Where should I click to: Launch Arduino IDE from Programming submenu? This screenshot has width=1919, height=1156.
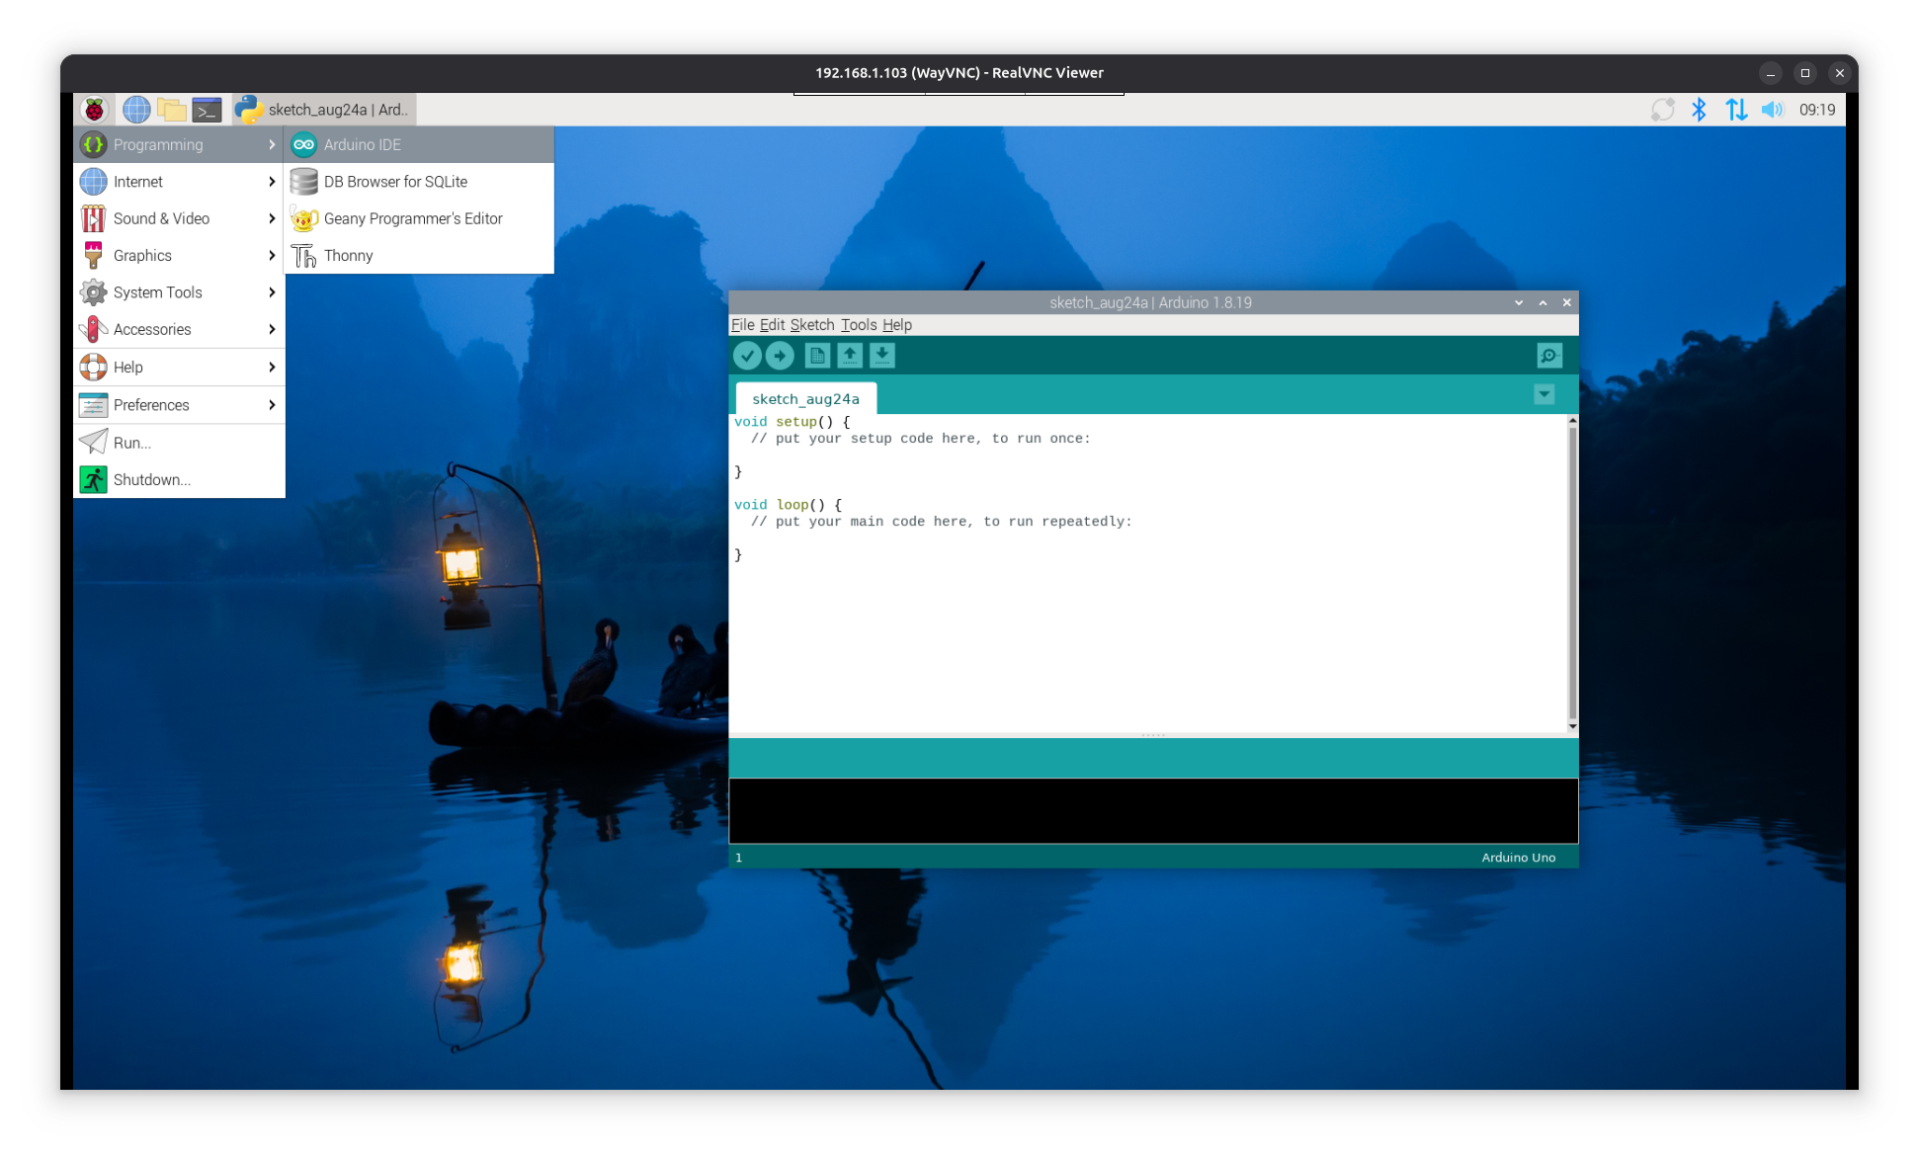point(362,144)
